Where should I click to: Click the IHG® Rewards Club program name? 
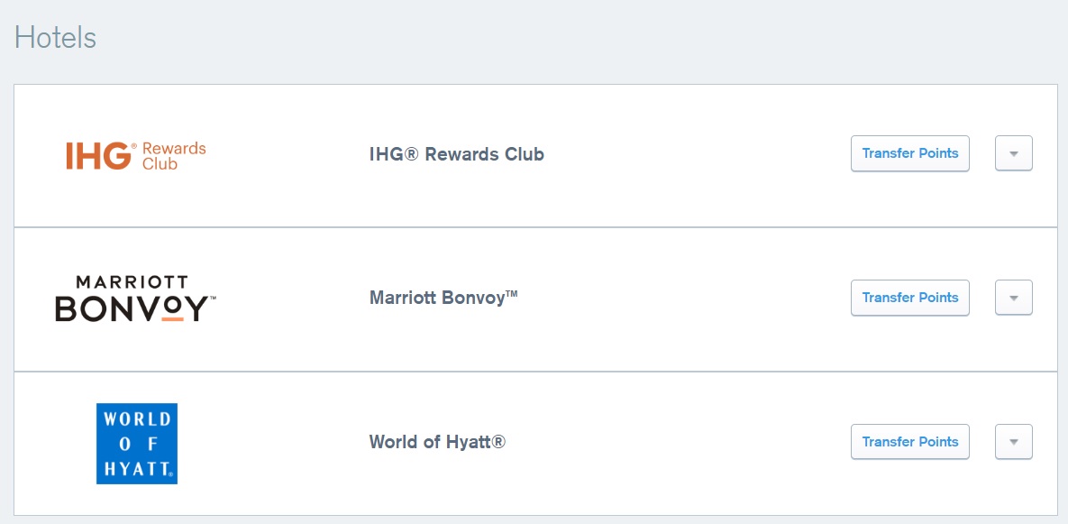456,154
